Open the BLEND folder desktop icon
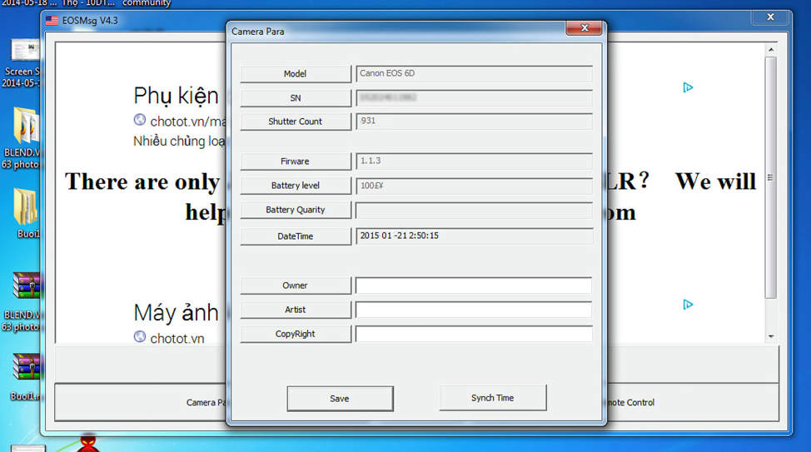Screen dimensions: 811x452 pyautogui.click(x=25, y=127)
